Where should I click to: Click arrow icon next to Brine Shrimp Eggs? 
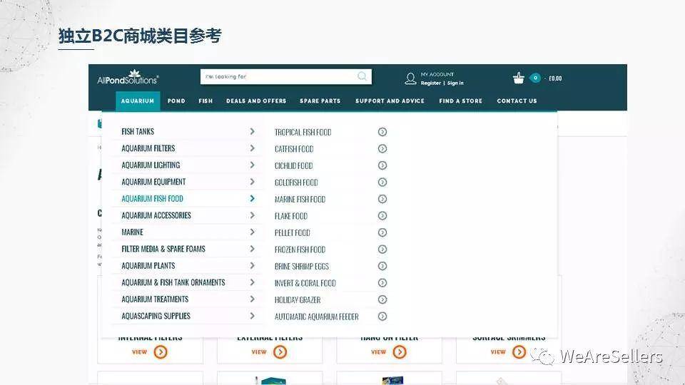(382, 266)
